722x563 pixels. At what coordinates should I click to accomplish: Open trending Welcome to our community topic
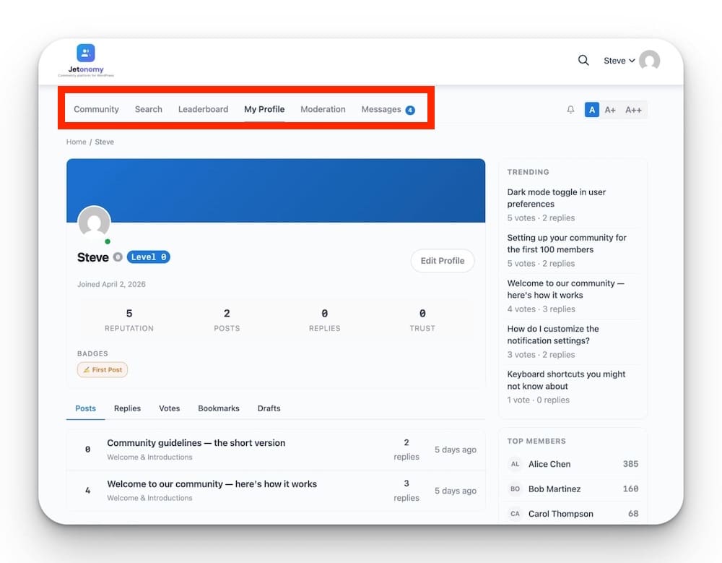coord(566,289)
